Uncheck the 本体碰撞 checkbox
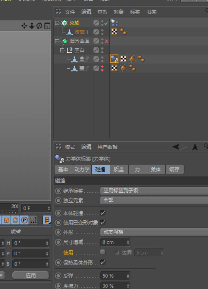Viewport: 208px width, 289px height. [103, 213]
